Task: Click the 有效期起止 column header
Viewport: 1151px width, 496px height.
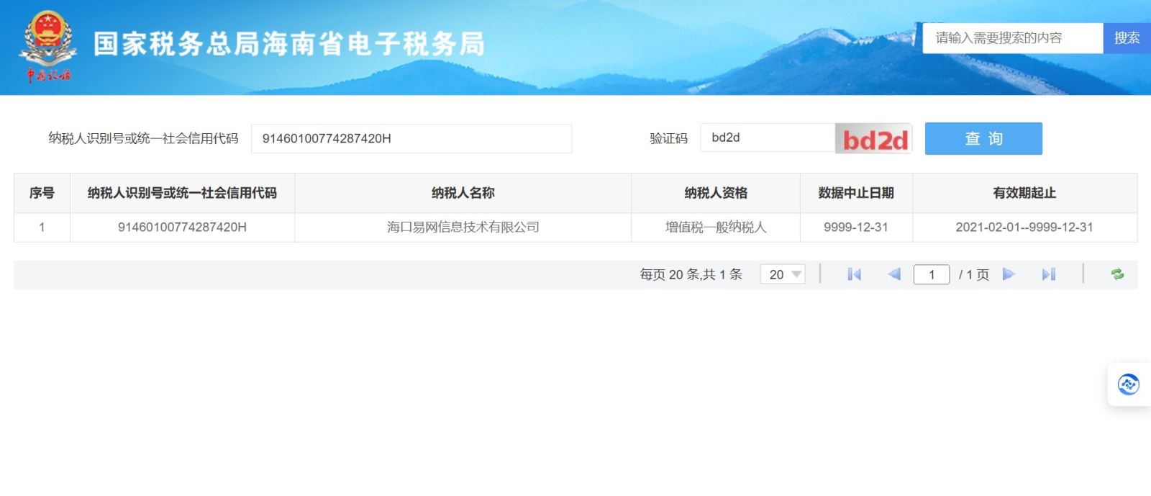Action: 1024,193
